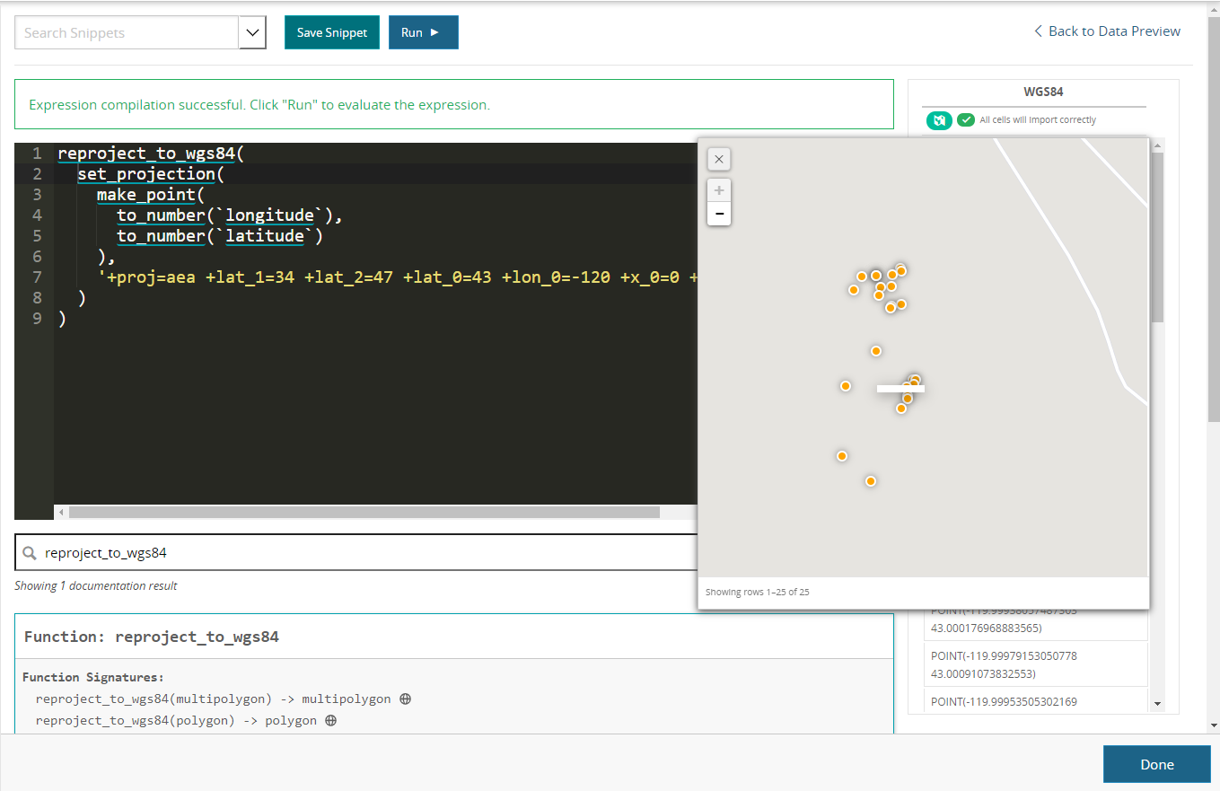The image size is (1220, 791).
Task: Click the multipolygon -> multipolygon signature line
Action: click(x=214, y=699)
